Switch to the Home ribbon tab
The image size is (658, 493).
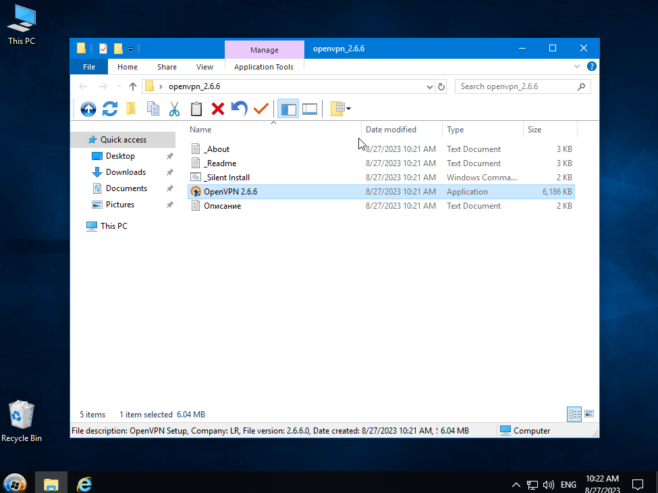[128, 67]
